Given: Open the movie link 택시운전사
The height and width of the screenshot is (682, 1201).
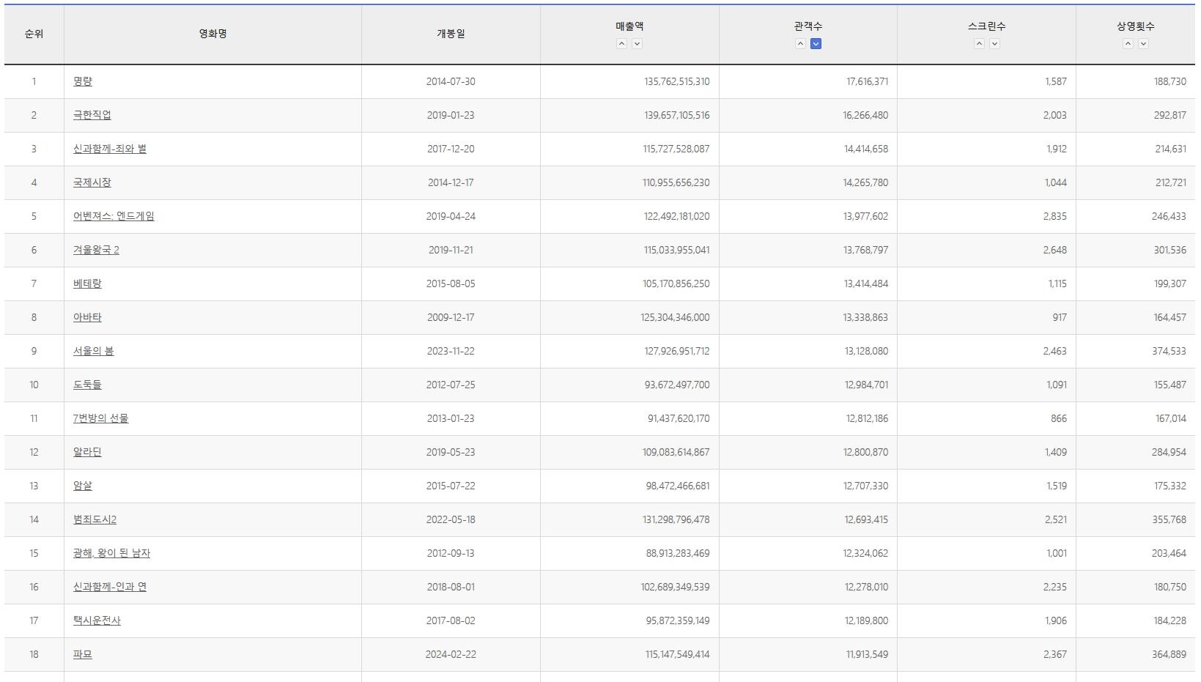Looking at the screenshot, I should pos(97,620).
